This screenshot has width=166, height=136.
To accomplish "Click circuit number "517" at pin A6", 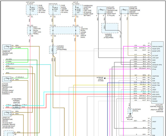I will 136,55.
